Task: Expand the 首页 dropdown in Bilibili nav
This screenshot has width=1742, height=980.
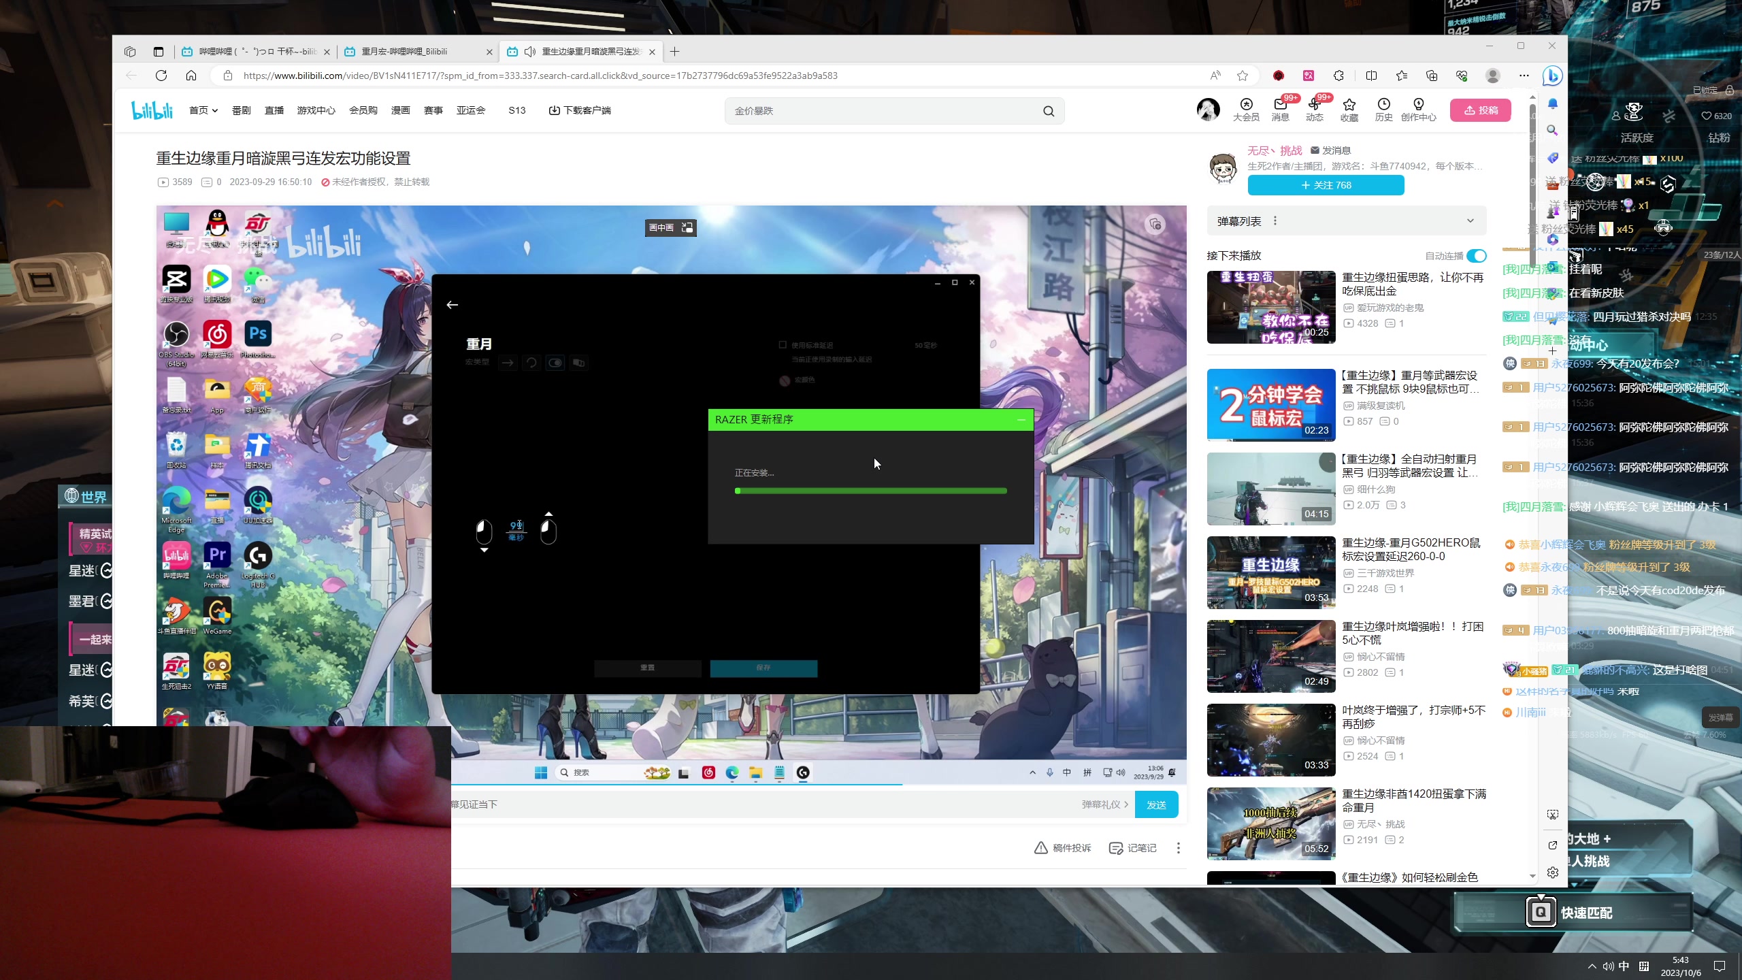Action: 203,110
